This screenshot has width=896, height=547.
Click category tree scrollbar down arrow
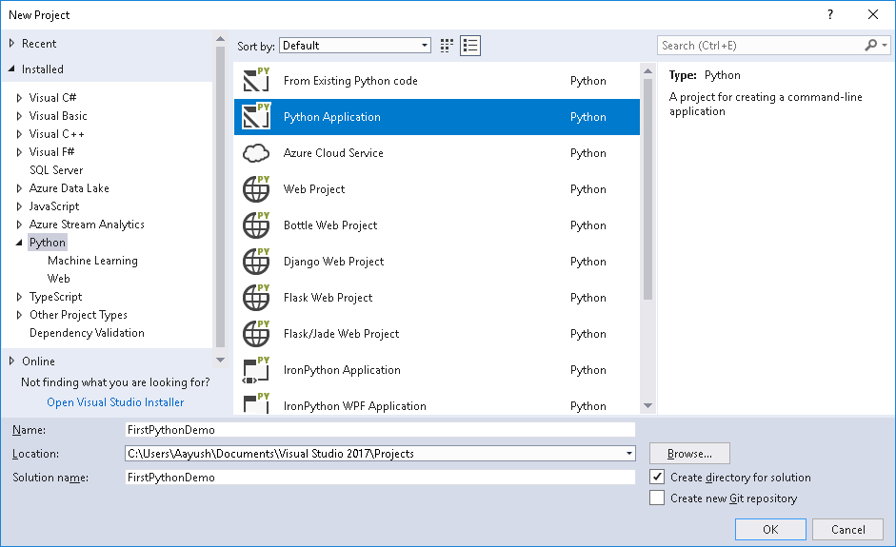tap(220, 361)
